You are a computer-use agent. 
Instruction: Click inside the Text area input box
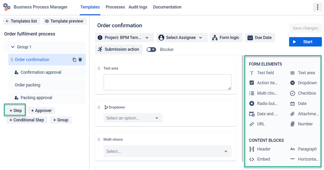pyautogui.click(x=168, y=82)
